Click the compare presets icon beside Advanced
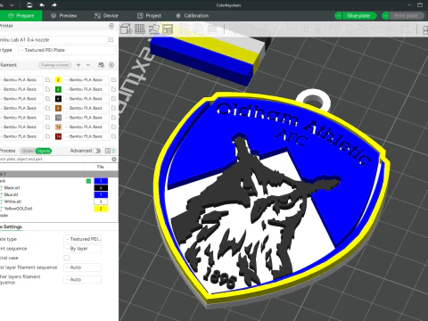 pyautogui.click(x=108, y=151)
